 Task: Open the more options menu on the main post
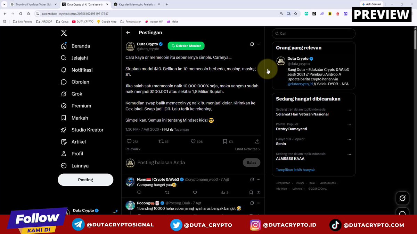pos(259,44)
